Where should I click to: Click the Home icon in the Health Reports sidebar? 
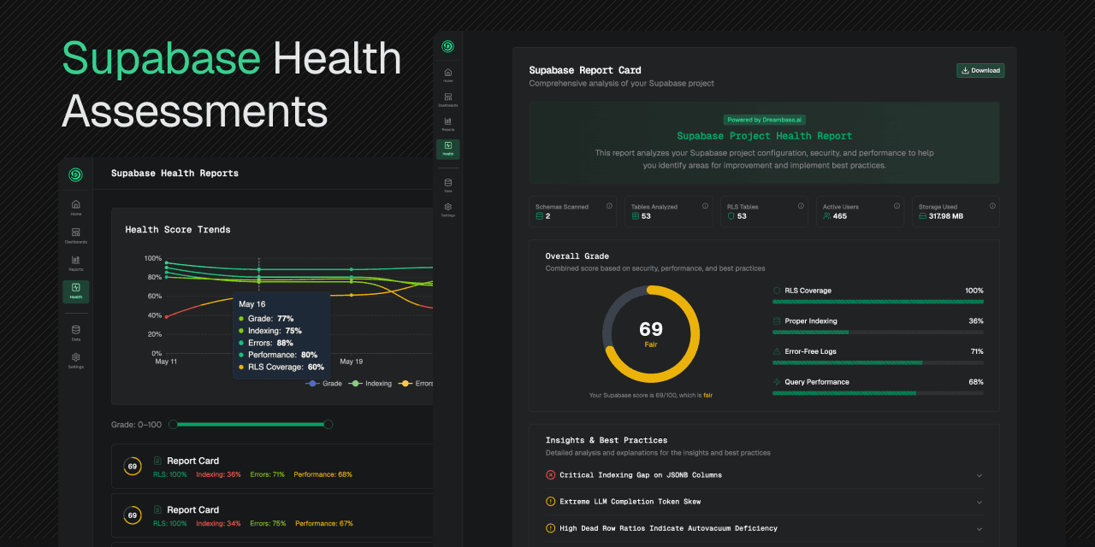pos(75,207)
